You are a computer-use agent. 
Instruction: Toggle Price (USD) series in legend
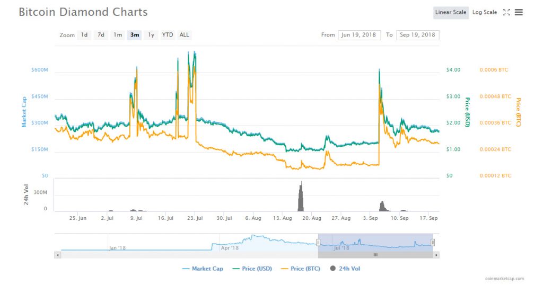(252, 269)
